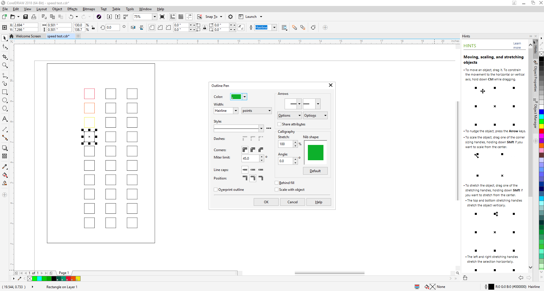Enable the Behind fill option

pyautogui.click(x=277, y=183)
